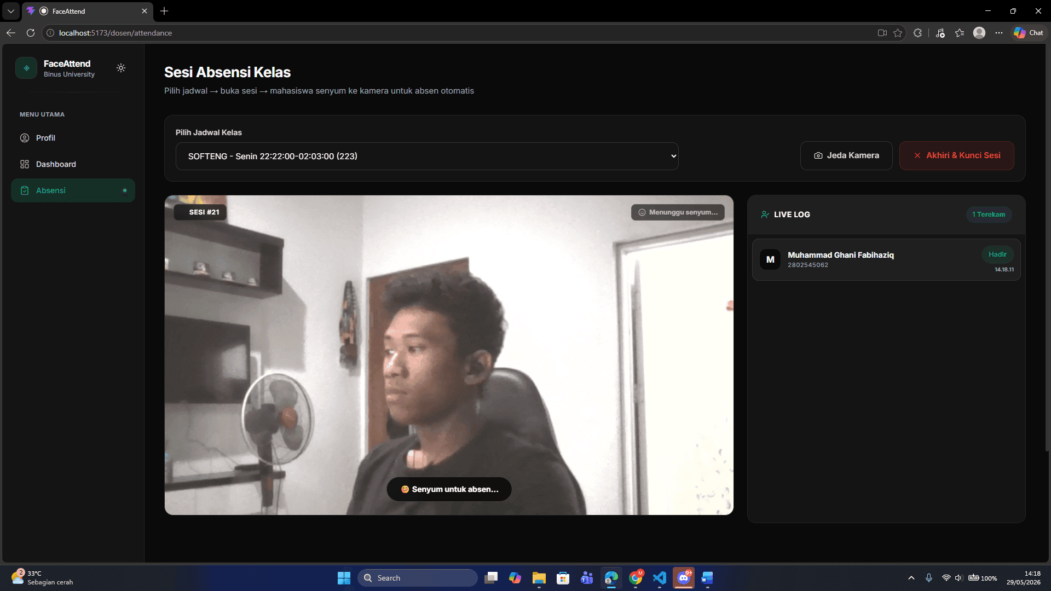
Task: Add page to favorites star icon
Action: (x=898, y=33)
